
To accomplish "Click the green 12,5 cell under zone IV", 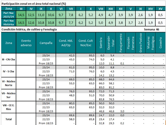I will 31,15.
